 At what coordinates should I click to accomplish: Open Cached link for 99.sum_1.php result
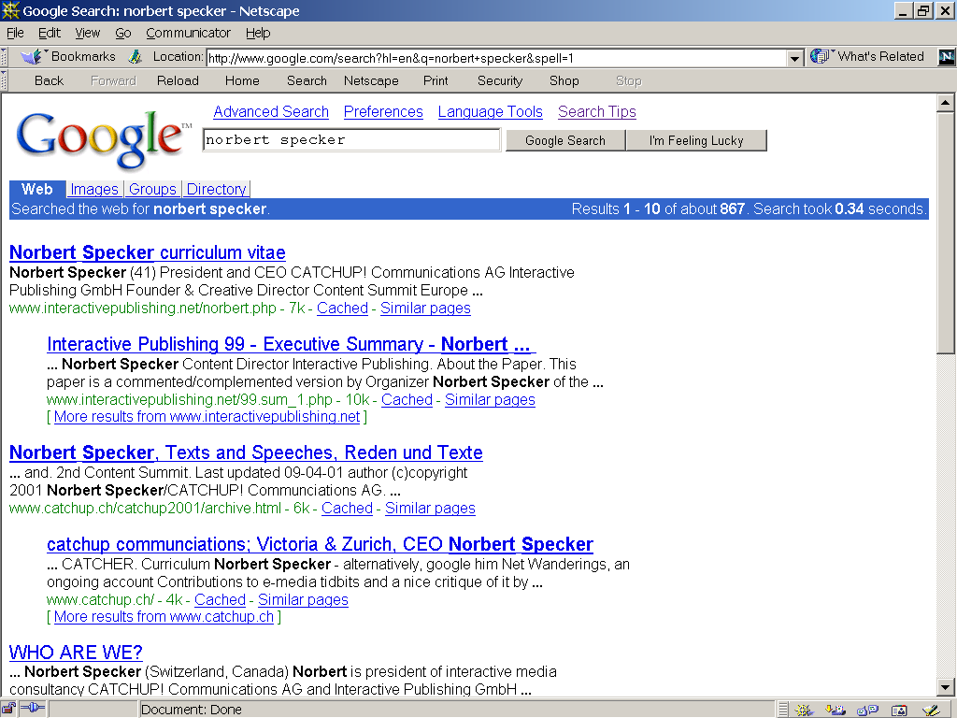click(x=407, y=400)
